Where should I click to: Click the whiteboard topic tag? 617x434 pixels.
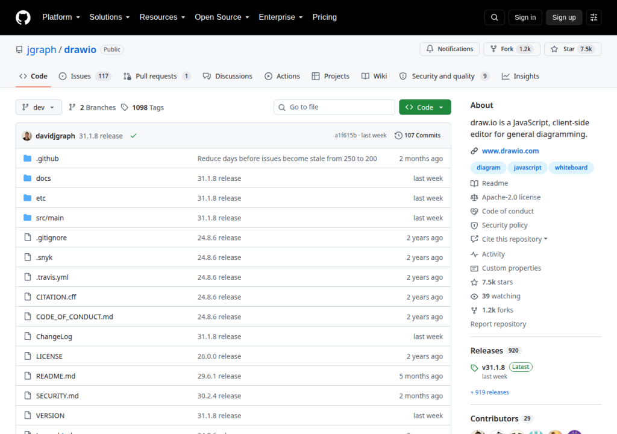pos(571,168)
